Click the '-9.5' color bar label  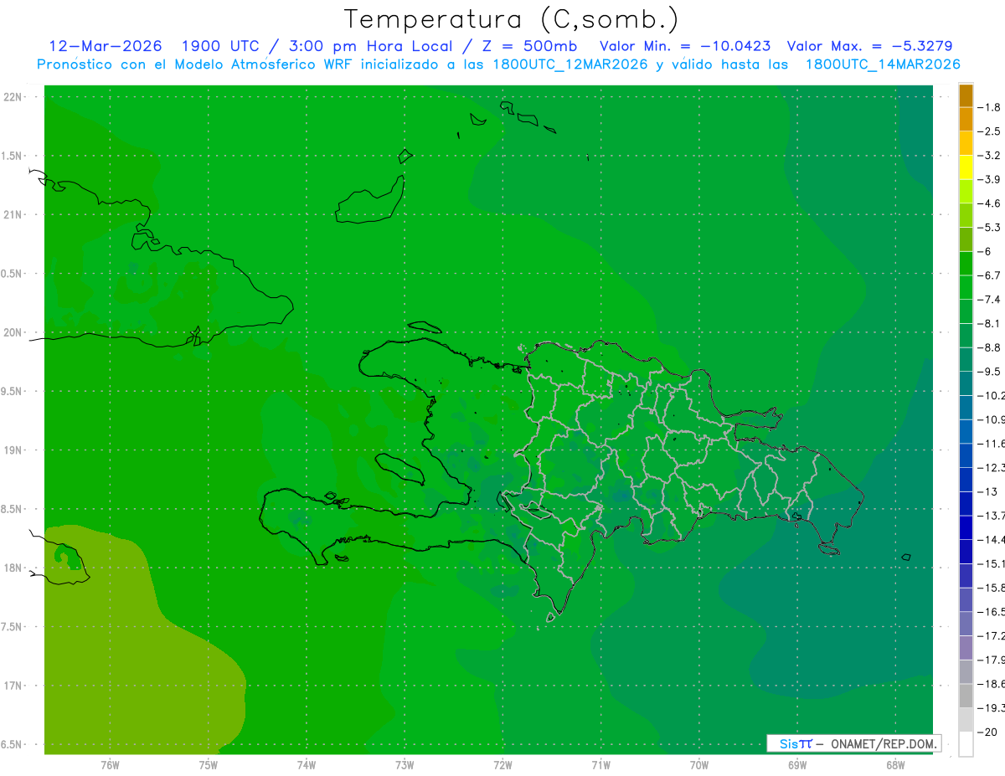tap(989, 371)
